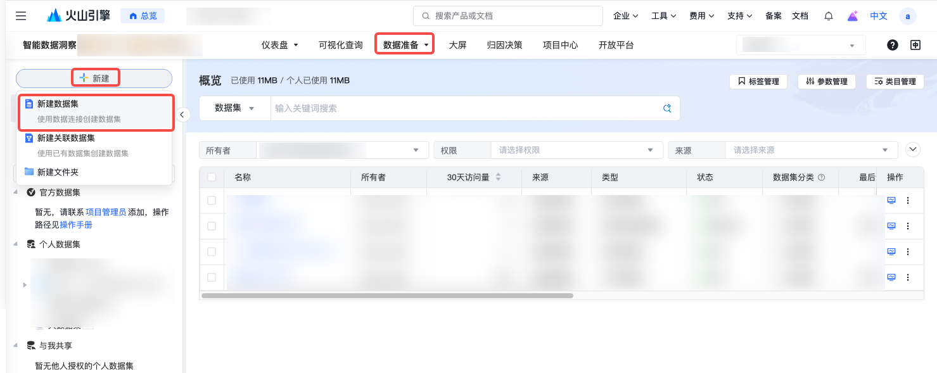
Task: Click monitor icon in first table row
Action: pos(891,201)
